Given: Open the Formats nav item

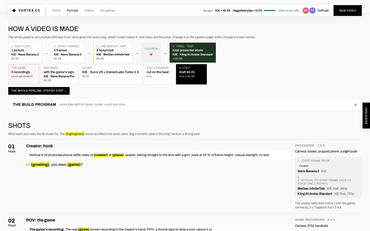Looking at the screenshot, I should tap(72, 11).
